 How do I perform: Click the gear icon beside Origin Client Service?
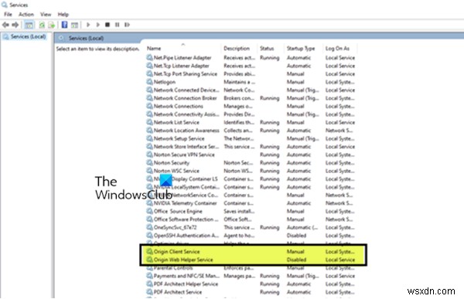click(150, 252)
